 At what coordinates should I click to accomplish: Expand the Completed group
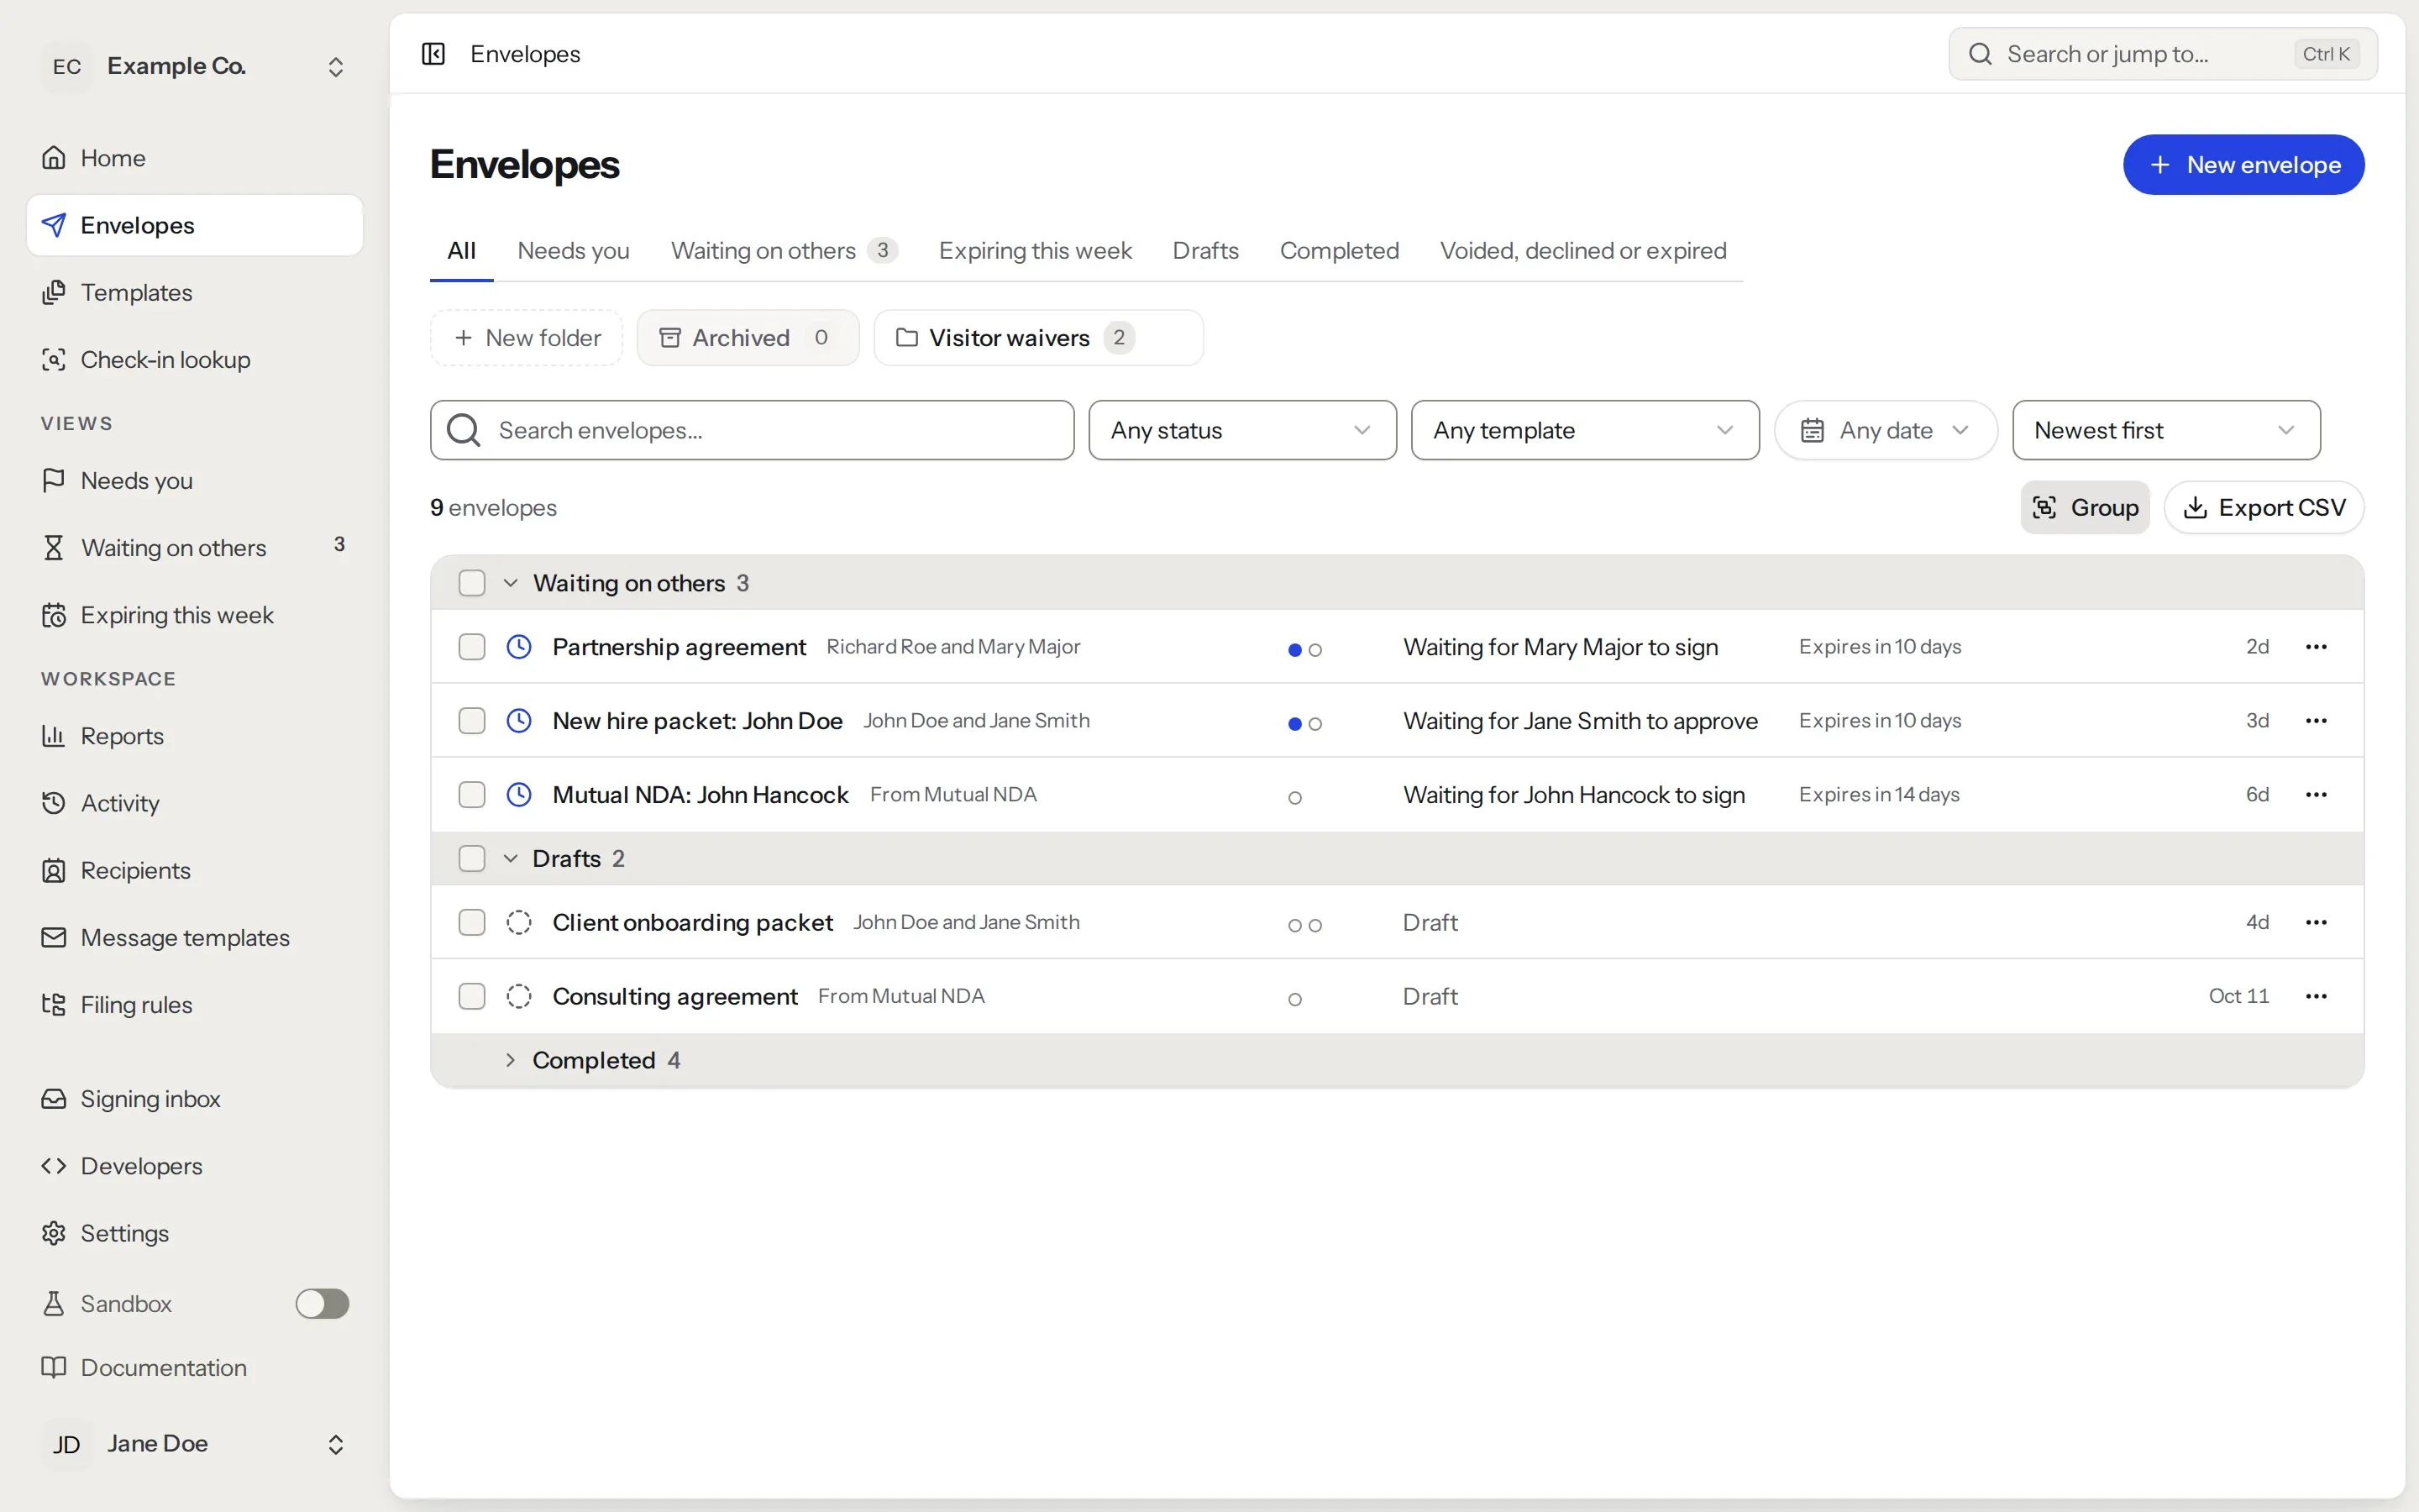tap(510, 1060)
